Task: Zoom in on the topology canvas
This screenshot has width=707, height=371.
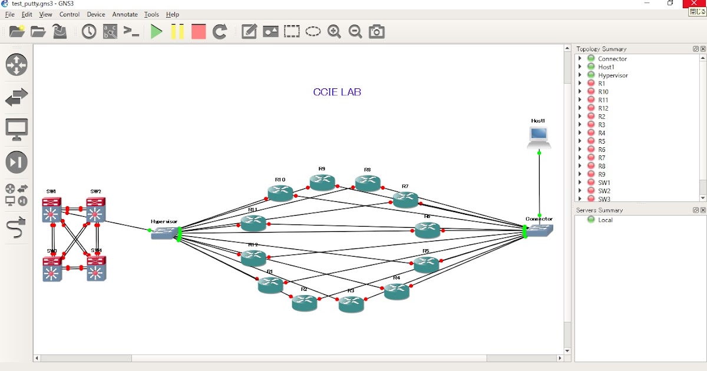Action: click(x=334, y=31)
